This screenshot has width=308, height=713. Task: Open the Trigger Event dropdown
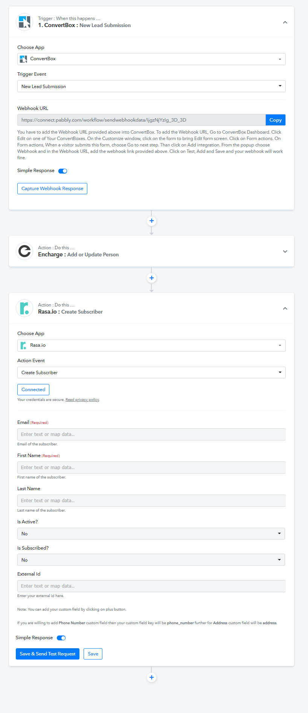pos(151,86)
